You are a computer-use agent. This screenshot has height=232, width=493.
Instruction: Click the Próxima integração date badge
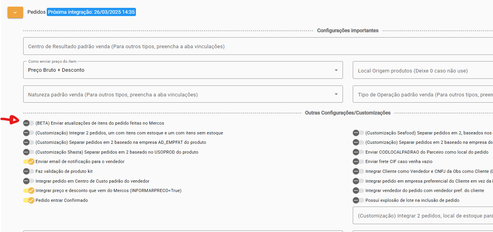coord(91,12)
